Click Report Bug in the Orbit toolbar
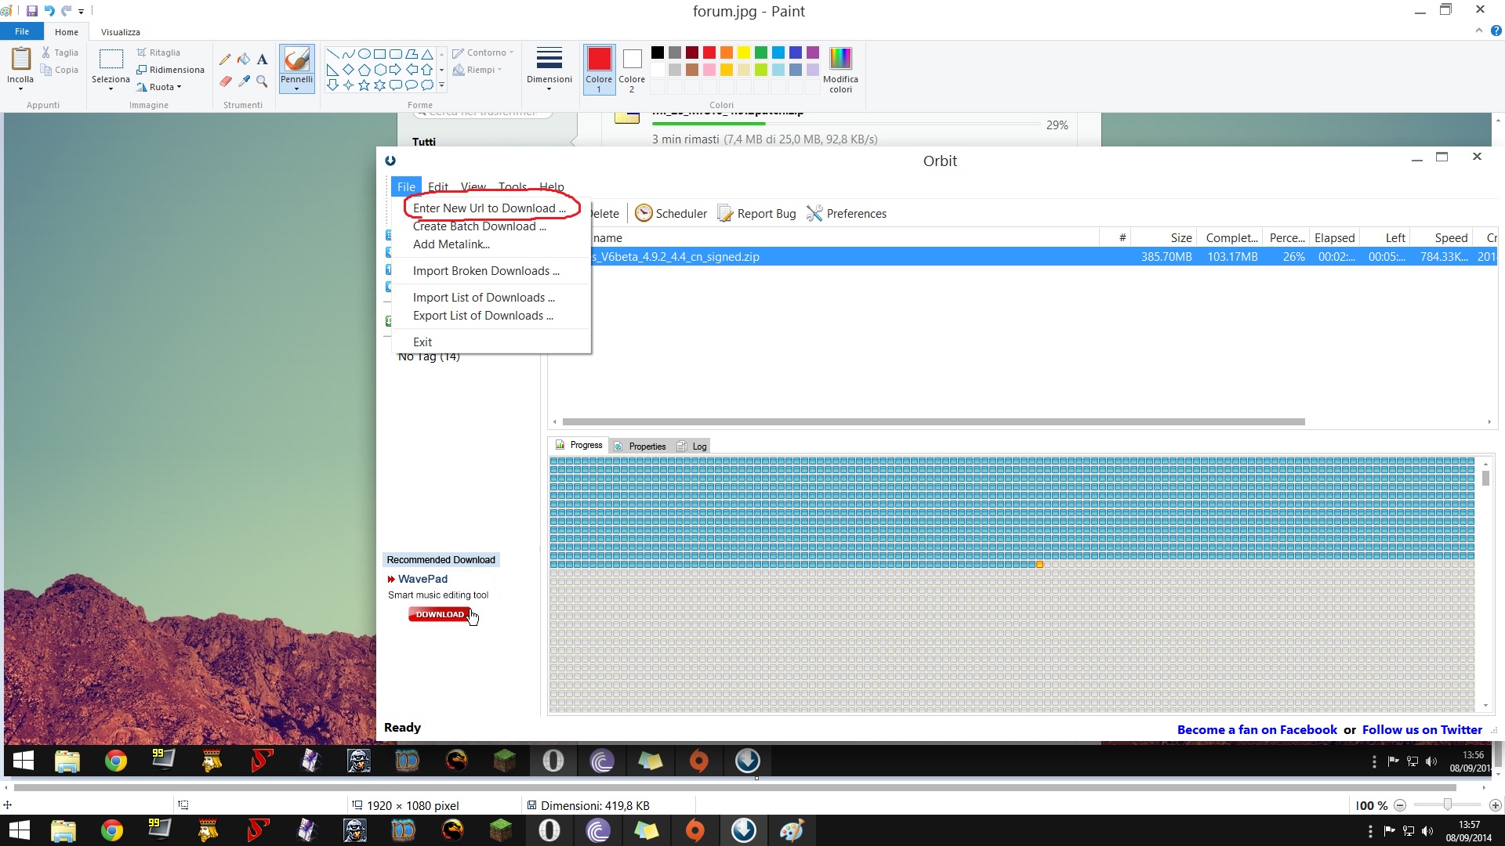The height and width of the screenshot is (846, 1505). coord(756,214)
